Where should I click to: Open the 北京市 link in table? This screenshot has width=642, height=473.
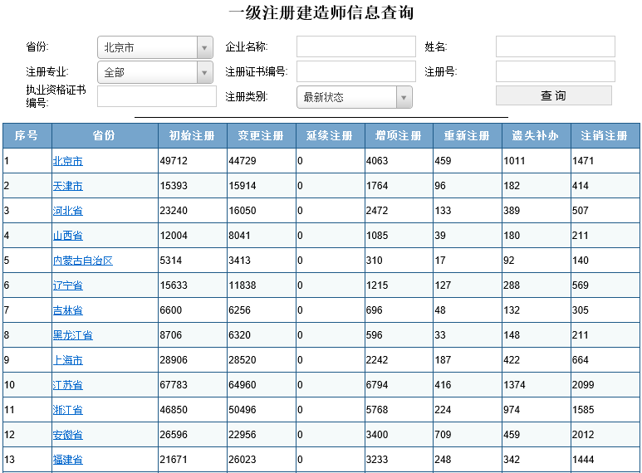(x=67, y=161)
